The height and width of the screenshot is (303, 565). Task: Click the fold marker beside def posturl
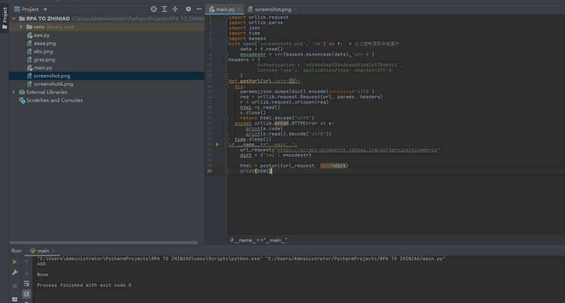[227, 81]
